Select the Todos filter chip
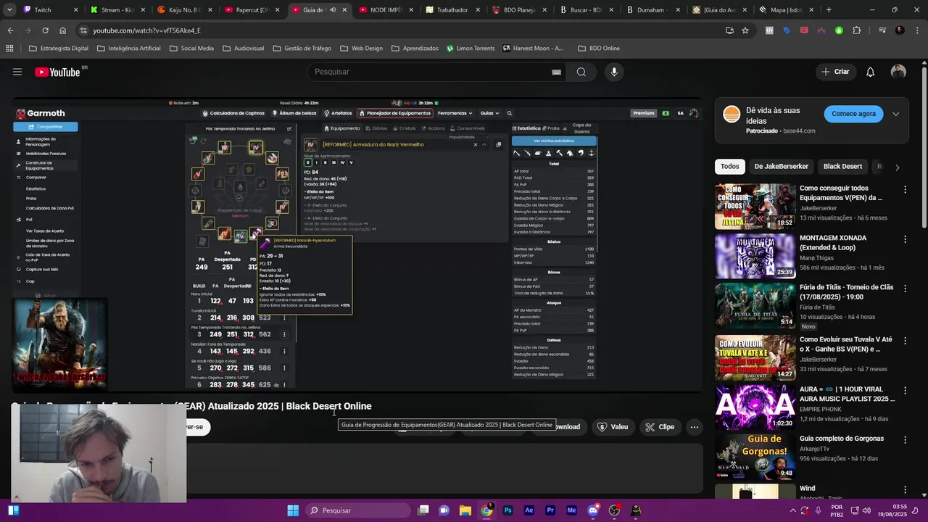The width and height of the screenshot is (928, 522). click(730, 166)
